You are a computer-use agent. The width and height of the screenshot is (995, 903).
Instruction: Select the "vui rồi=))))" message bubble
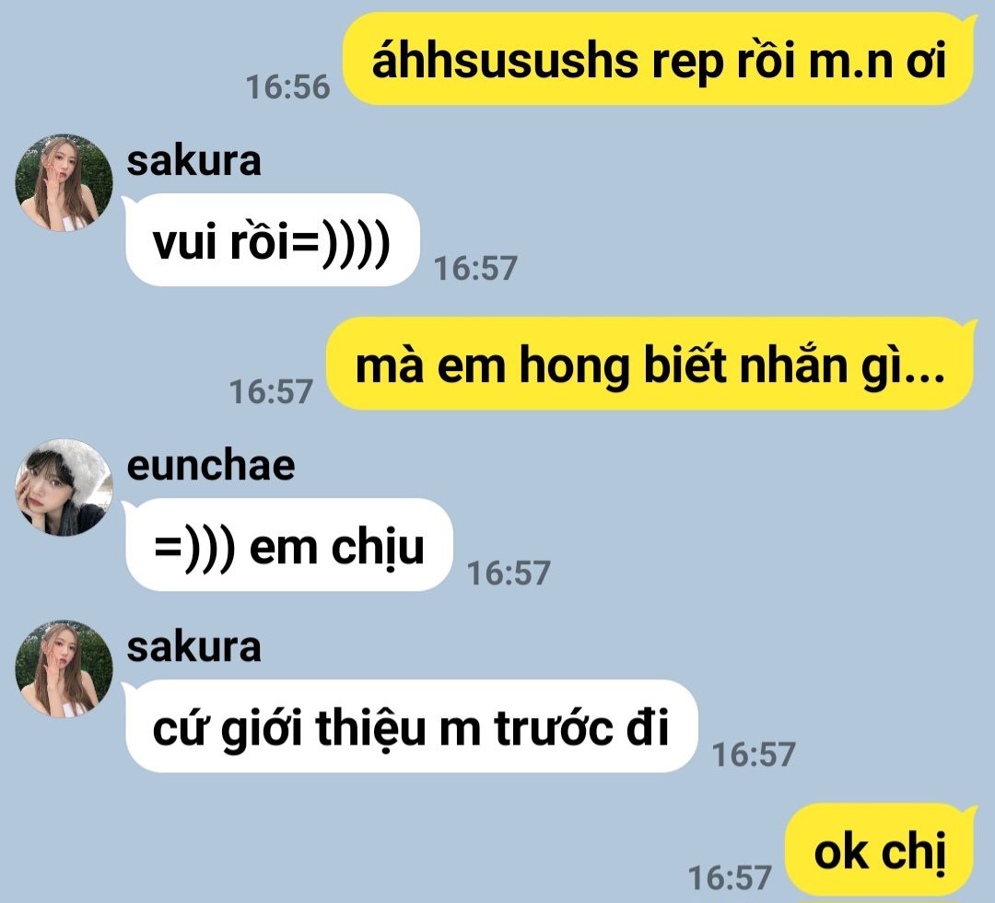pos(272,239)
